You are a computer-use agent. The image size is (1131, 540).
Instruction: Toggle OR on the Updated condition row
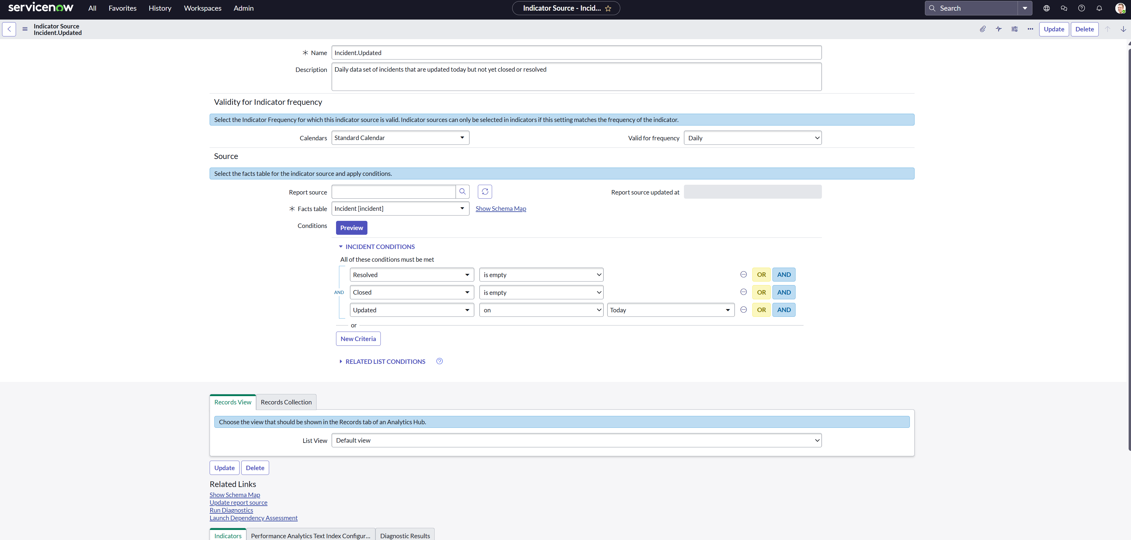(x=761, y=309)
